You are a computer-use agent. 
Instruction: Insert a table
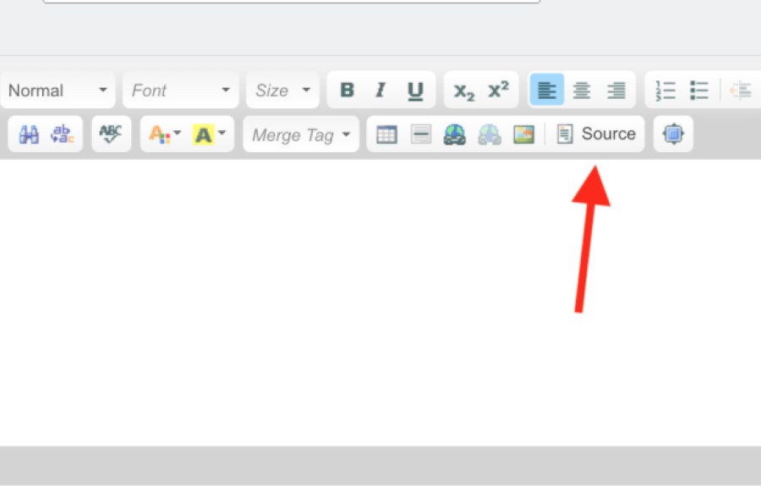[x=386, y=134]
